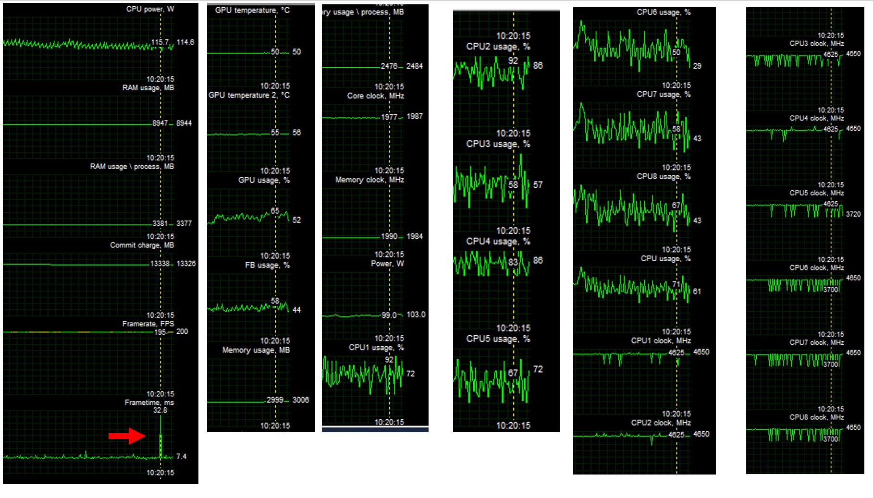
Task: Click the "Core clock, MHz" graph label
Action: [376, 96]
